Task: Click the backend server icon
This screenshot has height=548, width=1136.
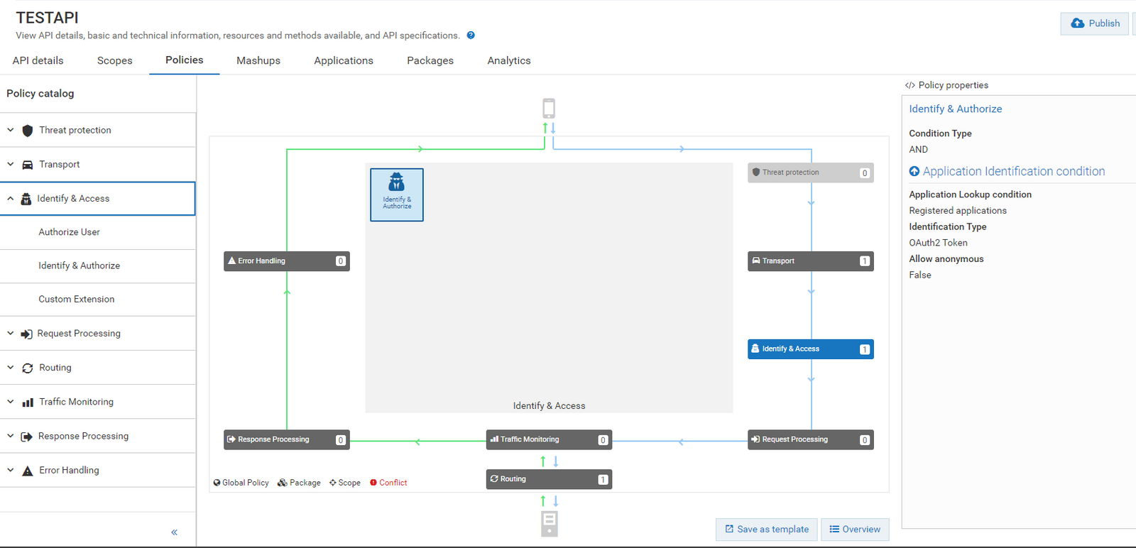Action: 549,524
